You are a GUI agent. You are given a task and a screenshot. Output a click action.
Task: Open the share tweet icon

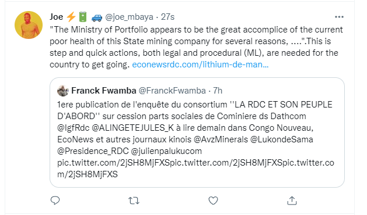coord(292,200)
